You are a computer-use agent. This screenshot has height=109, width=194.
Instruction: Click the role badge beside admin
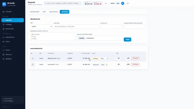(118, 3)
